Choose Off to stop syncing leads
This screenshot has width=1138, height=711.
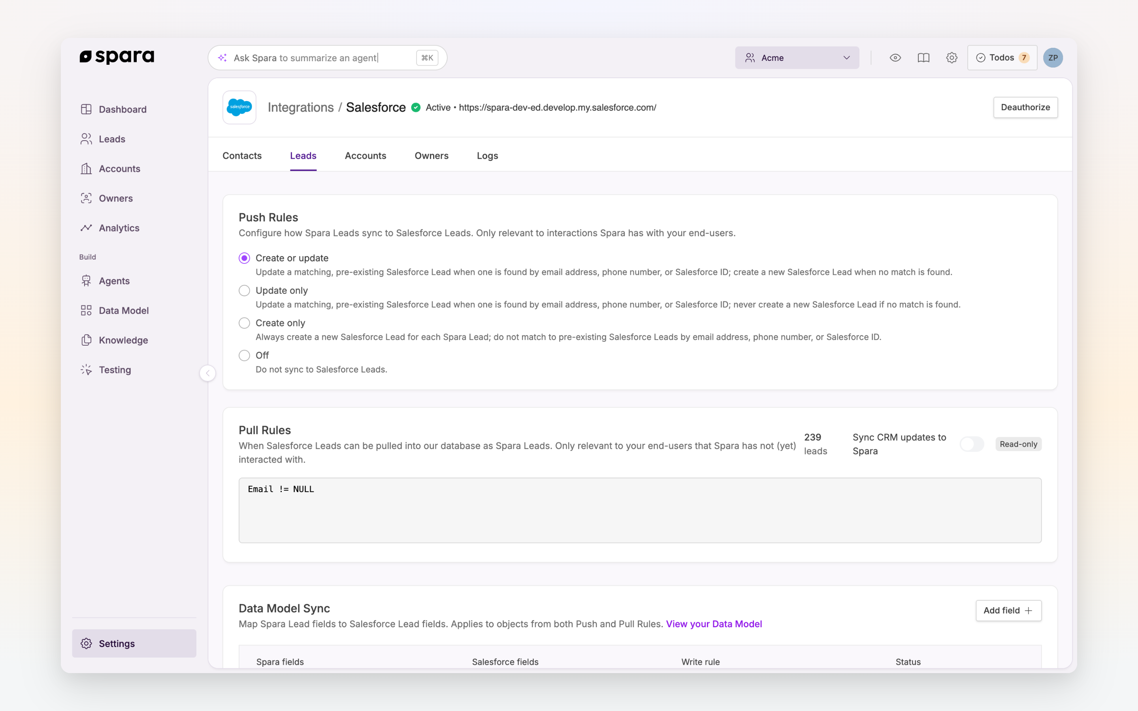pyautogui.click(x=244, y=355)
